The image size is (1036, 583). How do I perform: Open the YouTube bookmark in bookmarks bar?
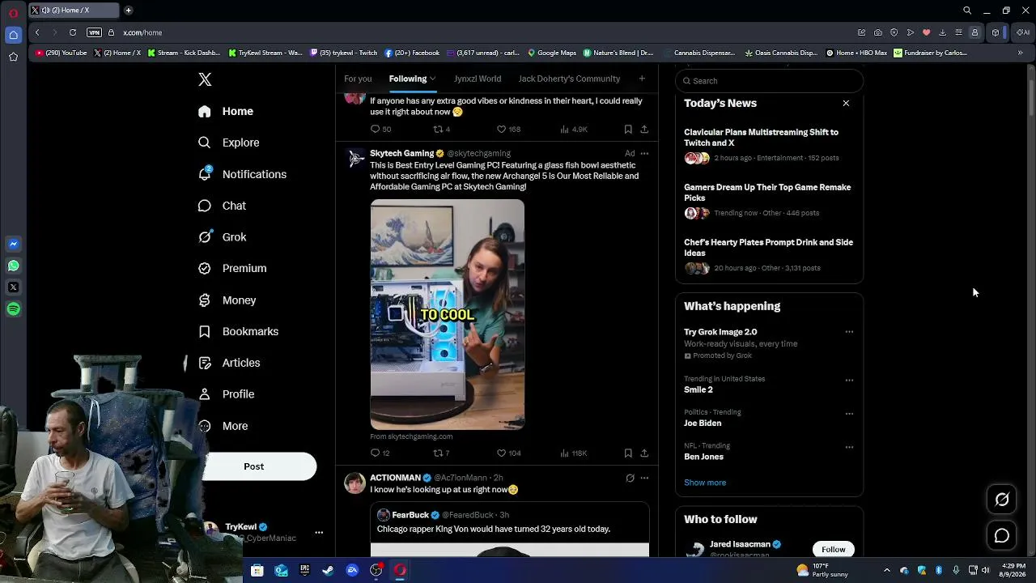(61, 53)
